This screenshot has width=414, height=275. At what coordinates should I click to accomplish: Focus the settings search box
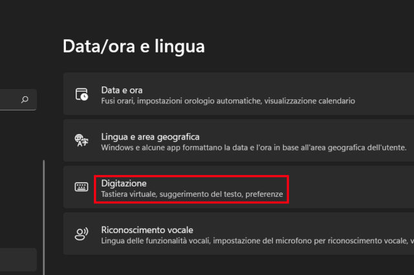pos(10,99)
